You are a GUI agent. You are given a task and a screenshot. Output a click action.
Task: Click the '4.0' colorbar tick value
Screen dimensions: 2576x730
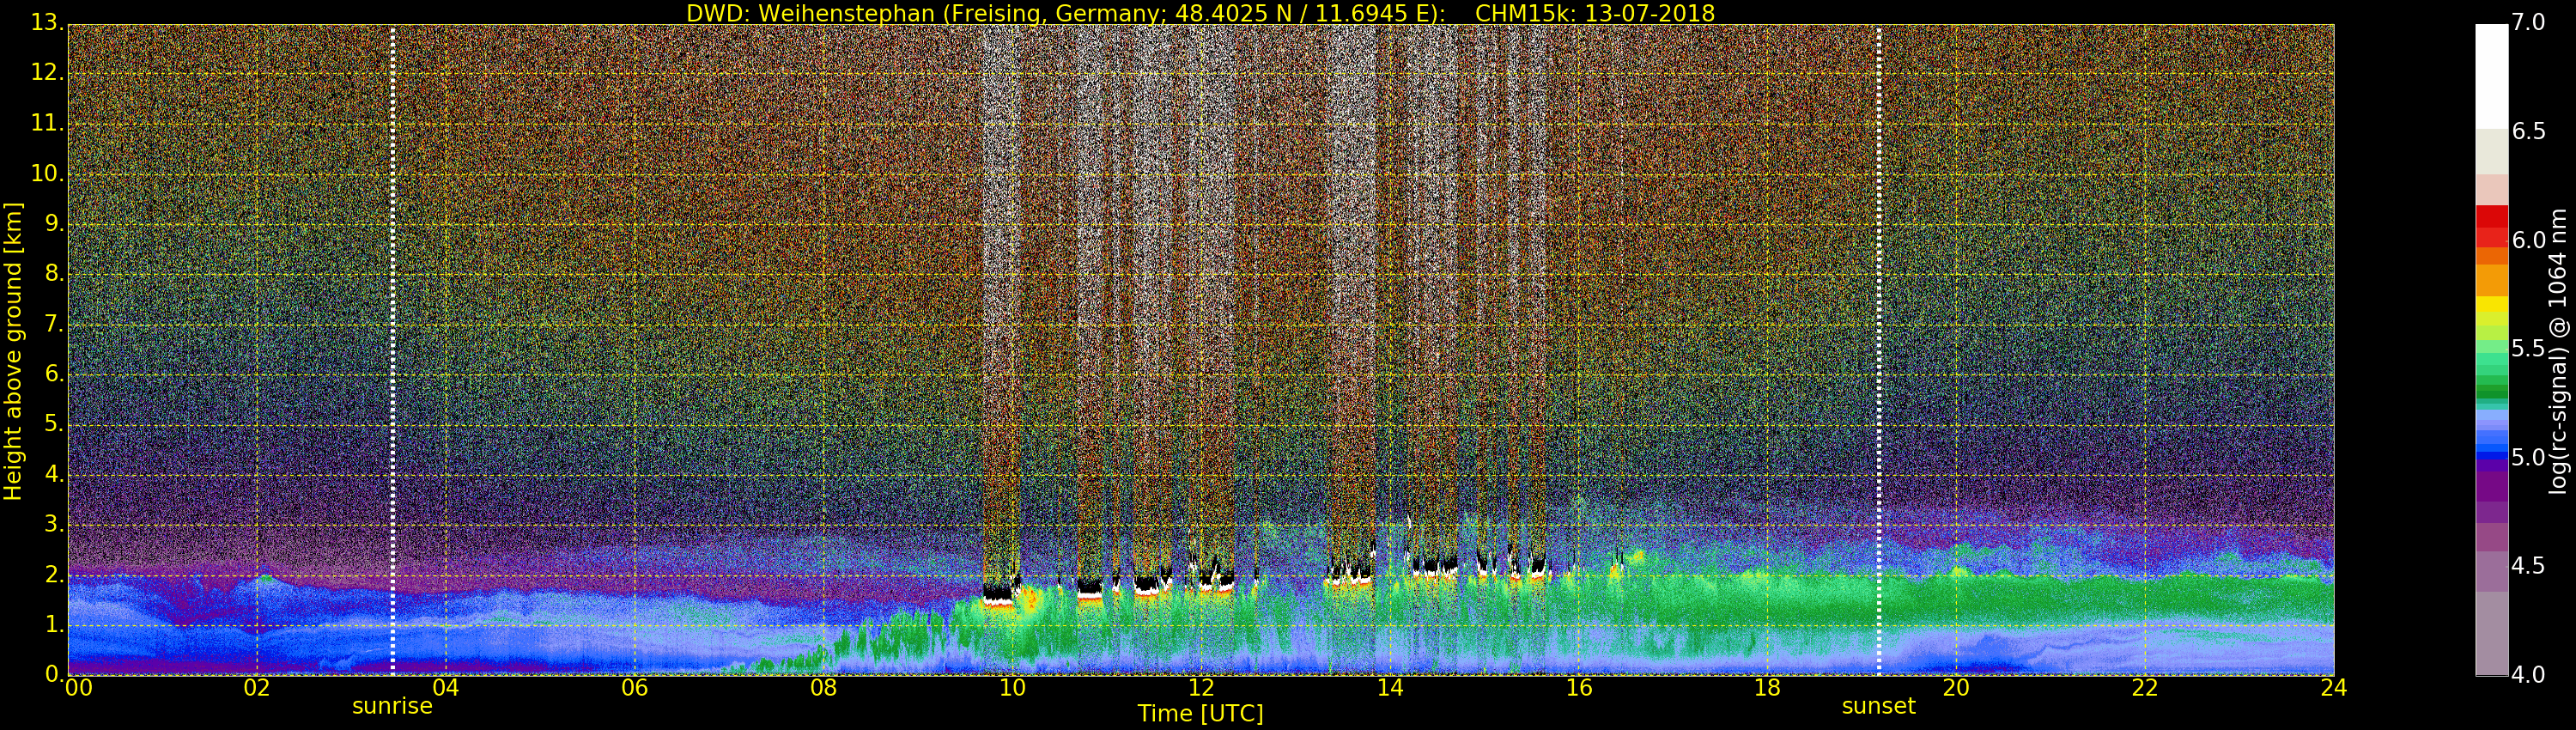click(x=2529, y=674)
